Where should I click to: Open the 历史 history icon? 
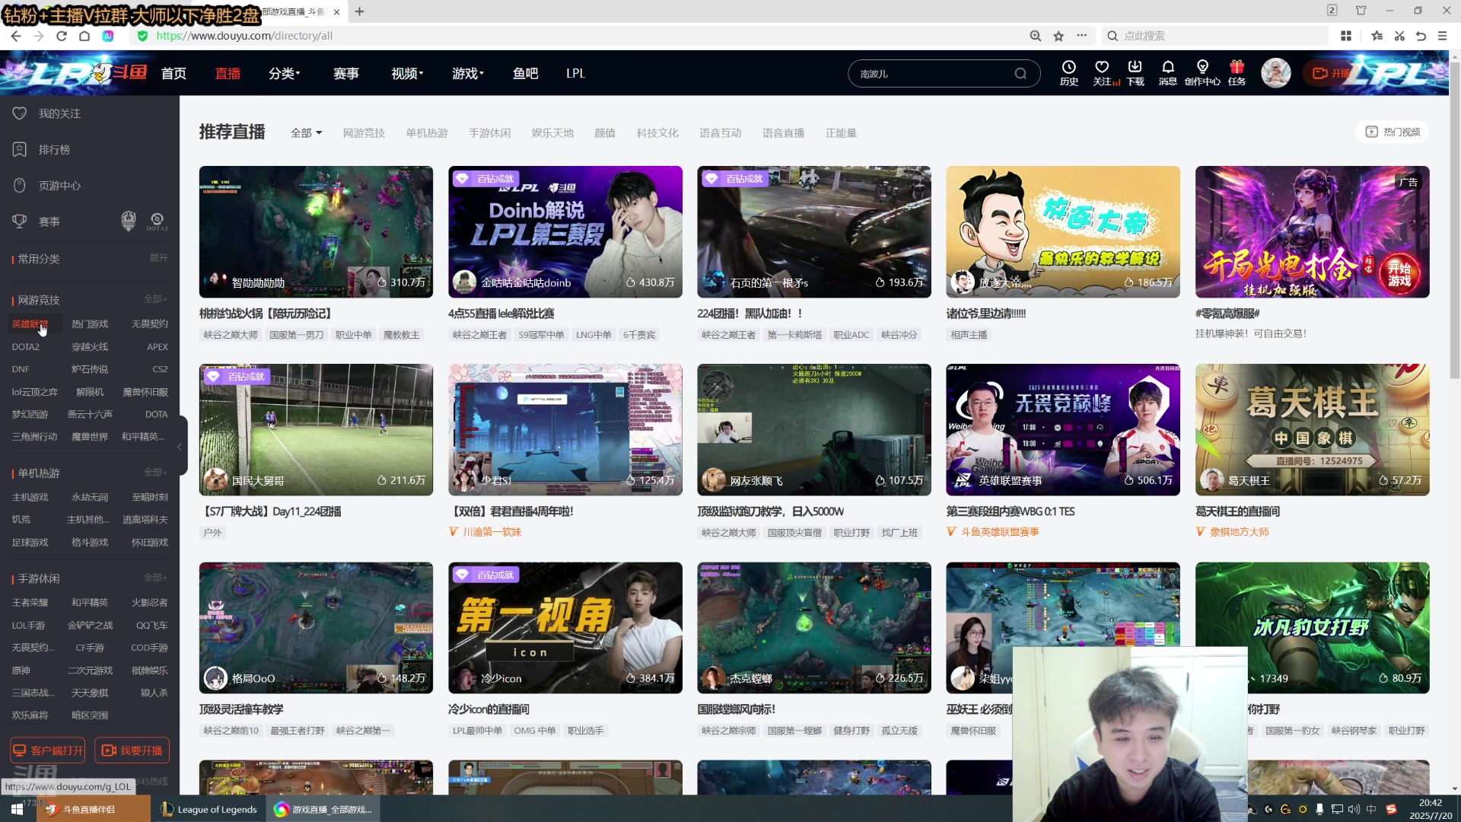coord(1069,73)
